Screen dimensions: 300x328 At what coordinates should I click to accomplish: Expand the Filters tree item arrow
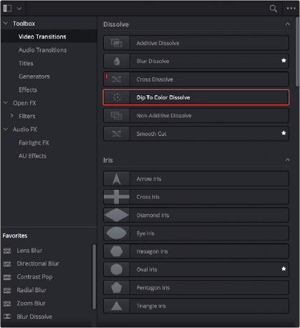(11, 116)
